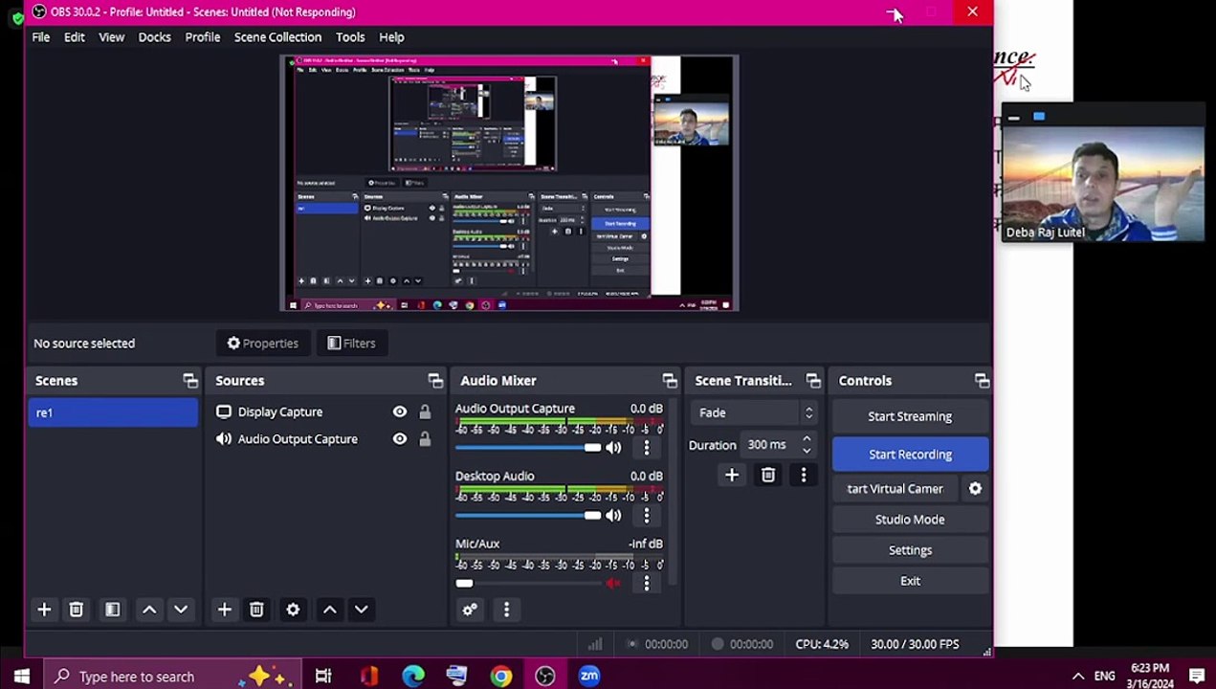
Task: Pop out the Scenes dock
Action: point(190,381)
